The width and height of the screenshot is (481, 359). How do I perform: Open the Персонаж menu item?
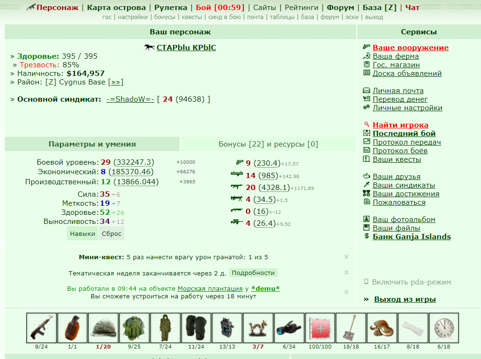tap(57, 7)
